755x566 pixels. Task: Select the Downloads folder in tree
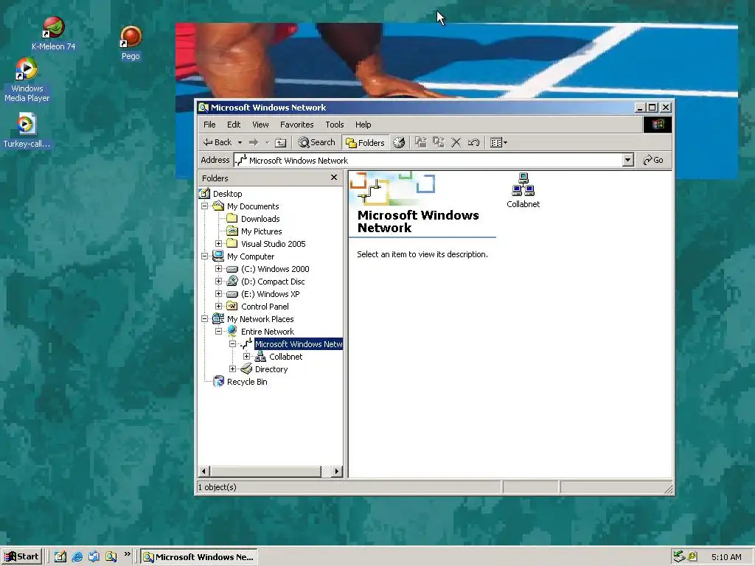pos(260,218)
